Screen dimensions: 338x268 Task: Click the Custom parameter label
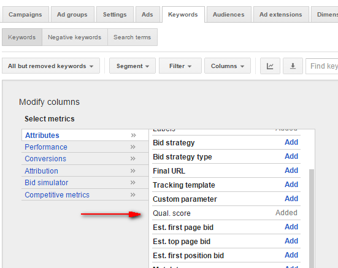click(x=185, y=199)
